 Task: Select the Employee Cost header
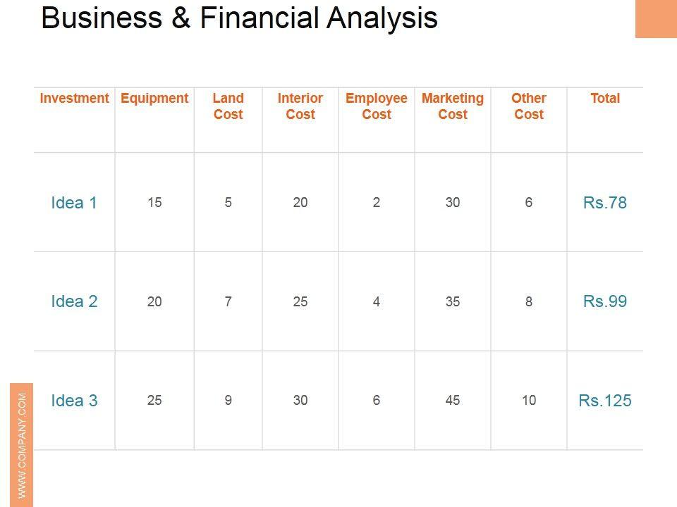377,106
